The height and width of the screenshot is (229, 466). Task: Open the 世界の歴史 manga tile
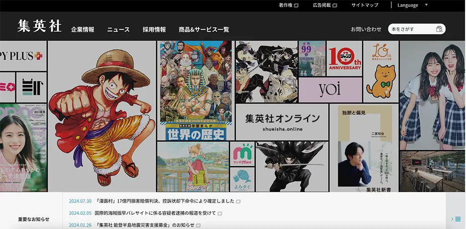[x=196, y=91]
